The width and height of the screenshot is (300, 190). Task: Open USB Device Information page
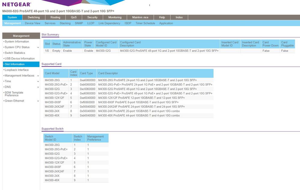20,59
